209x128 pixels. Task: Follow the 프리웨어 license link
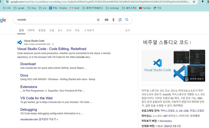[x=195, y=116]
